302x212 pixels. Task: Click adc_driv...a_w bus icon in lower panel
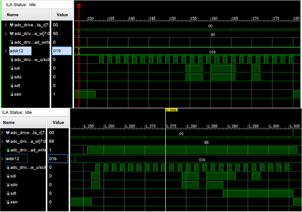tap(8, 141)
